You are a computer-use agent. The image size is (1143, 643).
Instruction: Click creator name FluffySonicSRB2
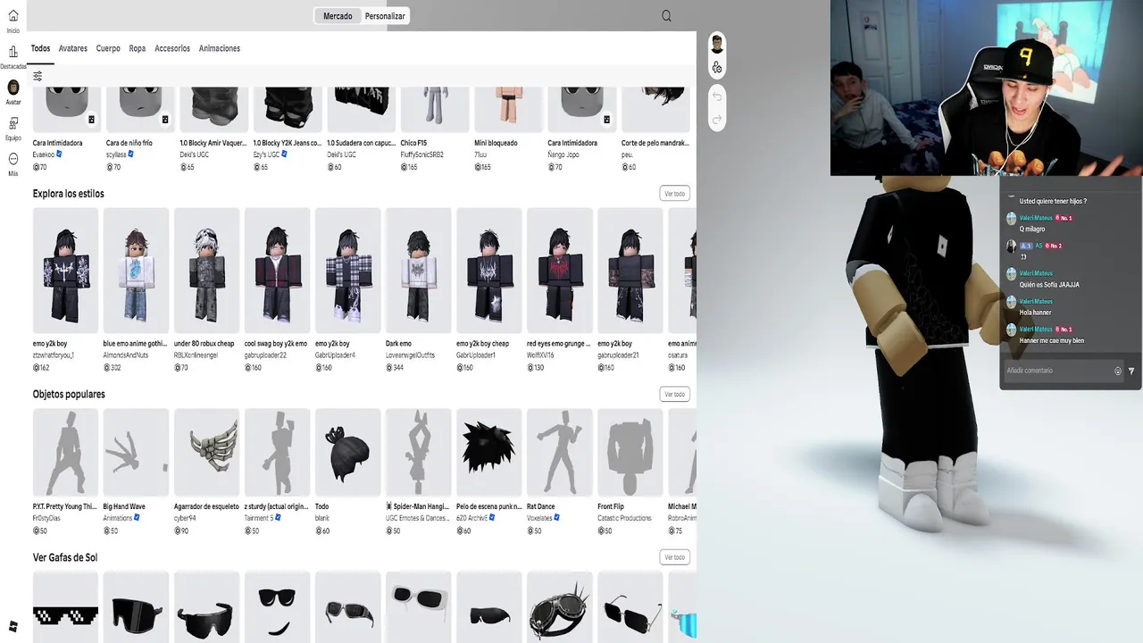pos(422,154)
